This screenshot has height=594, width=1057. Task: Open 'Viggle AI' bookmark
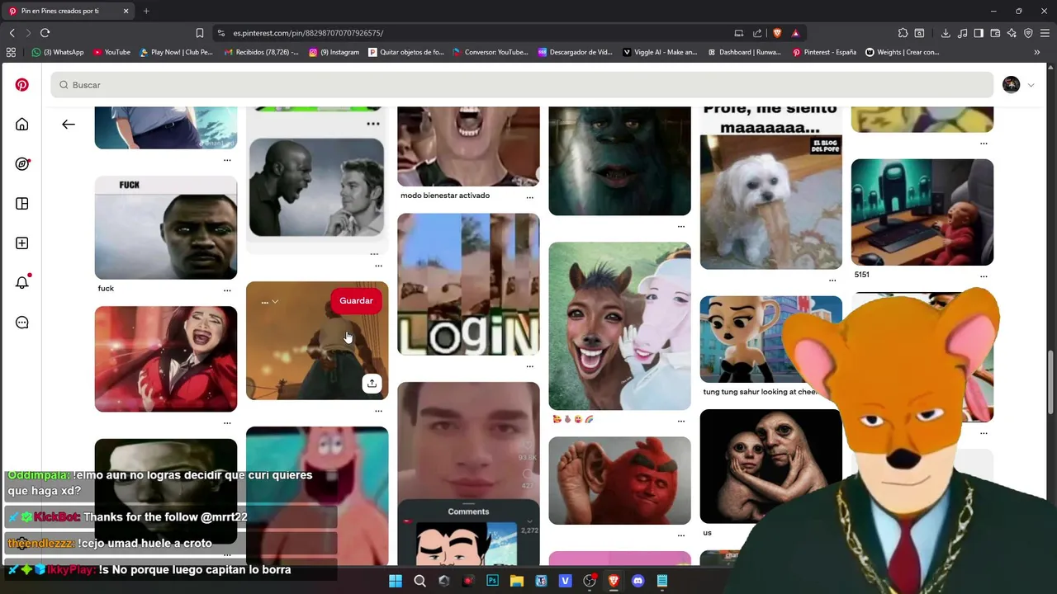(660, 52)
